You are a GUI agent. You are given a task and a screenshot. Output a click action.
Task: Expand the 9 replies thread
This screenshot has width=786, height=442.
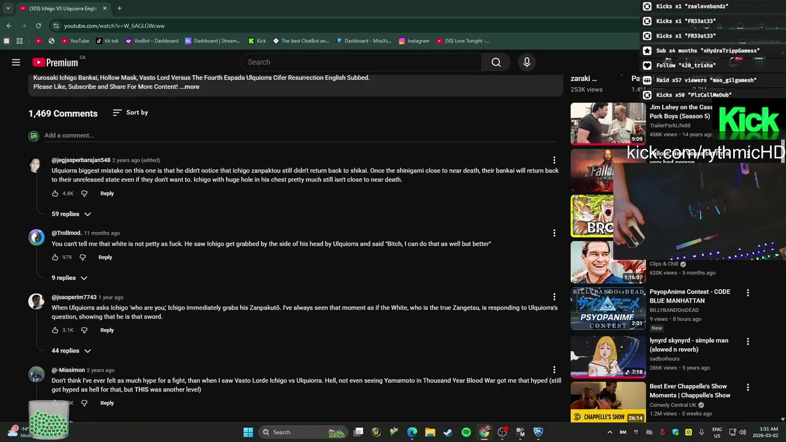[x=69, y=278]
